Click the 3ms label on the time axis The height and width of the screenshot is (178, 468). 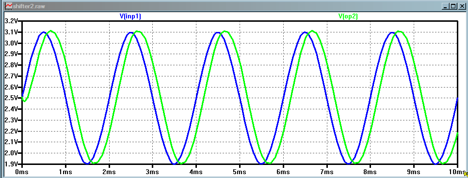[152, 172]
